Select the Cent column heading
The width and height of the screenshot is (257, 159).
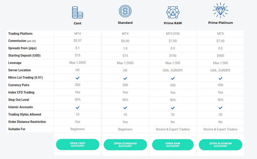[x=78, y=23]
